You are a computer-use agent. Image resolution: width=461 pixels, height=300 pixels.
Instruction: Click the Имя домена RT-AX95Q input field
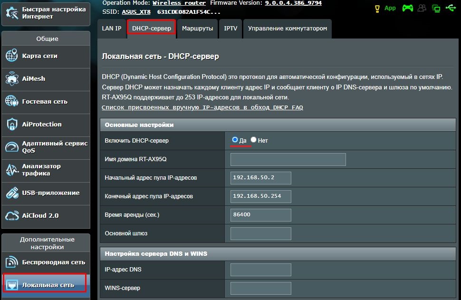(288, 159)
